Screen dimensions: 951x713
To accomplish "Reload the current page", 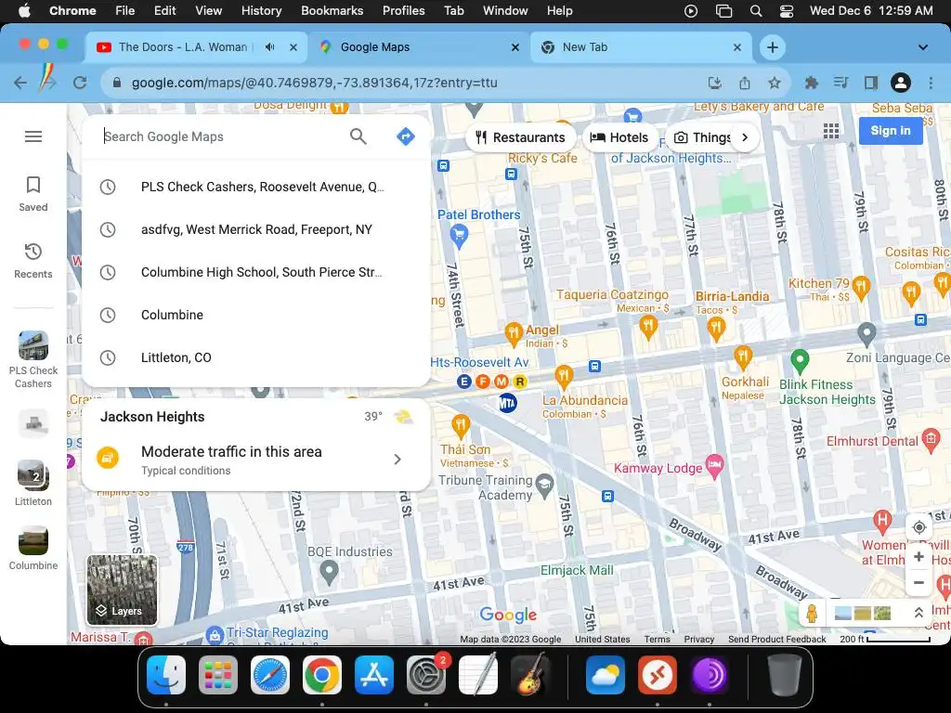I will (x=80, y=83).
